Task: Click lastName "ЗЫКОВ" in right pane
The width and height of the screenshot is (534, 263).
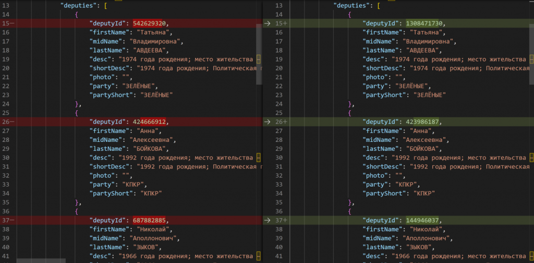Action: pos(419,247)
